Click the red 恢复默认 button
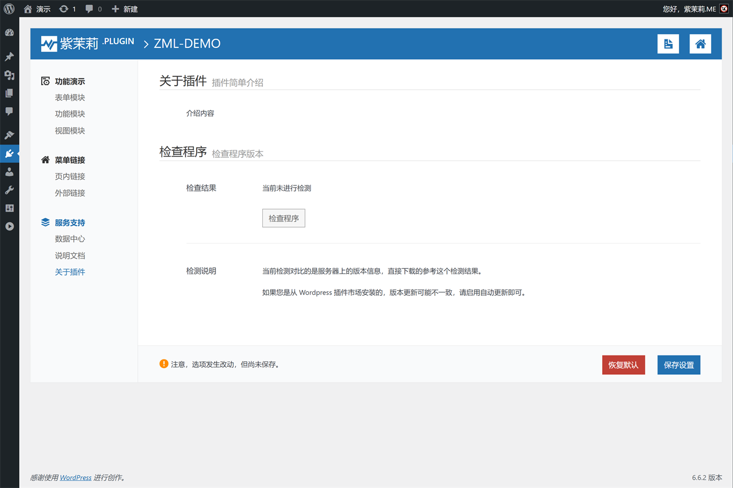The height and width of the screenshot is (488, 733). 624,365
